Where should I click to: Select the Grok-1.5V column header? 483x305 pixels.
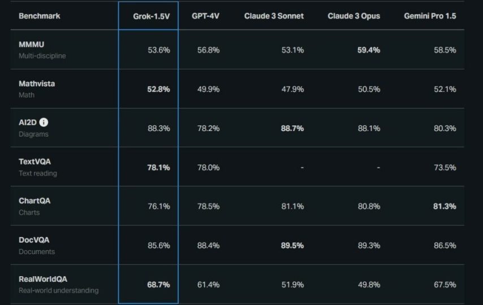click(152, 16)
